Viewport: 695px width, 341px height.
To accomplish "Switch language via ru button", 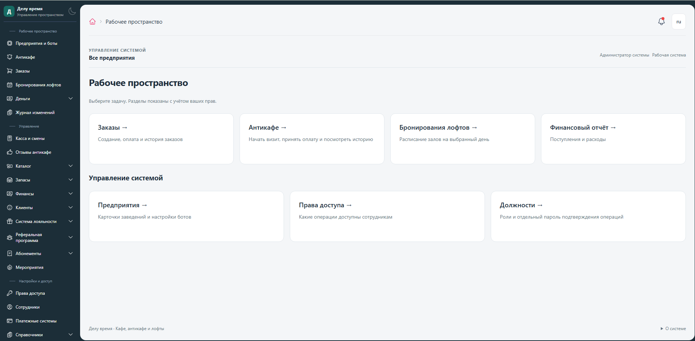I will [679, 21].
